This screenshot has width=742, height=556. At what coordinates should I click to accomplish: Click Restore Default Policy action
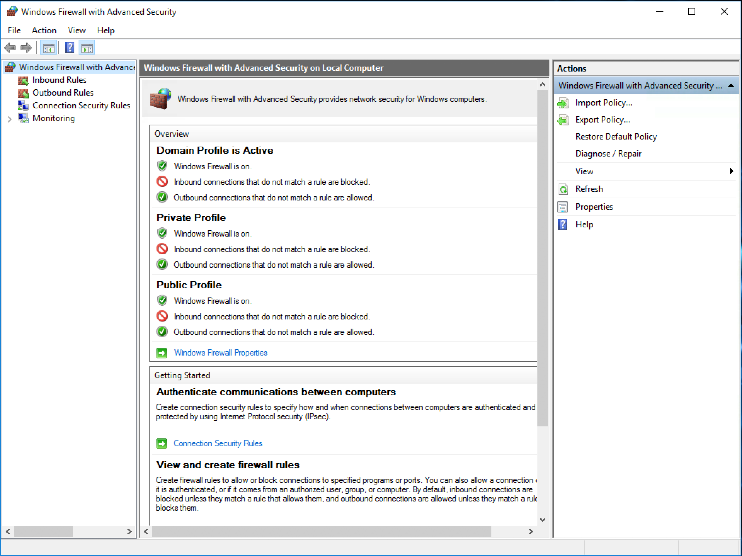click(x=616, y=137)
